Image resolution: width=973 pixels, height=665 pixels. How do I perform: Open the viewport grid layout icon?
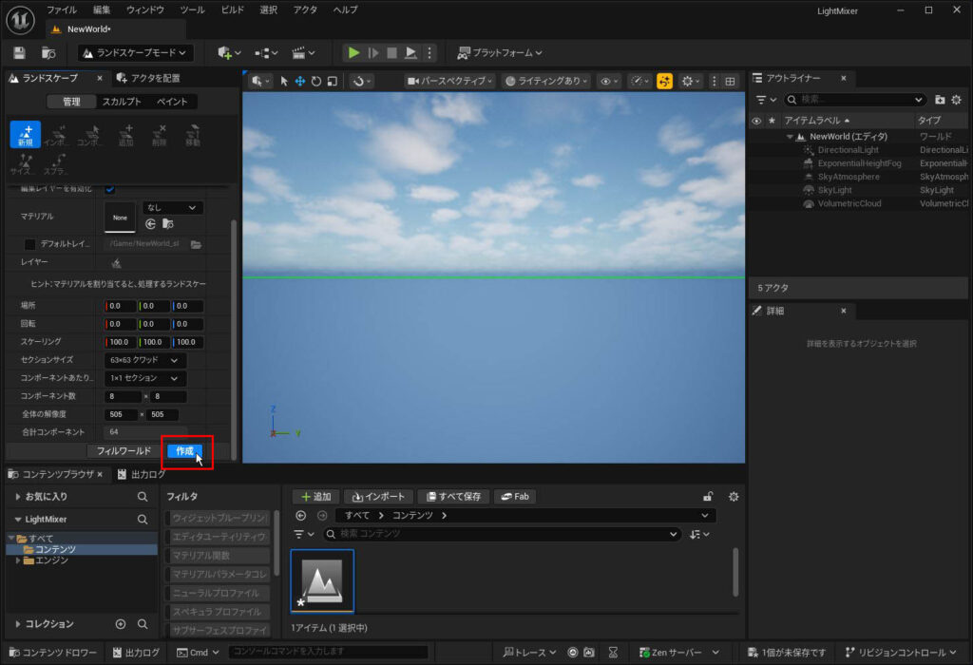click(x=731, y=82)
